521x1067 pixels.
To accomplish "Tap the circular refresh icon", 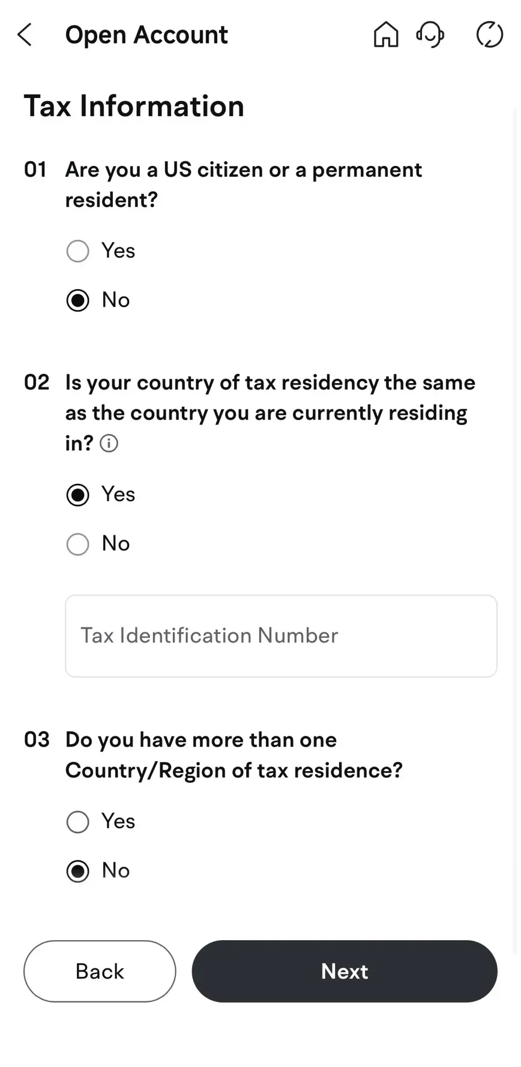I will click(x=489, y=35).
